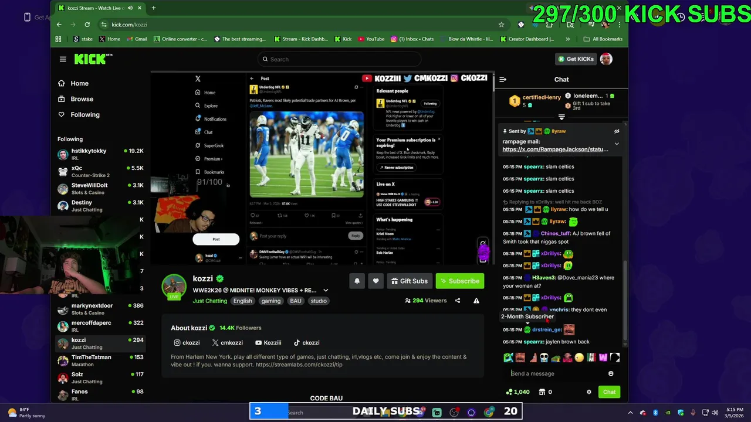
Task: Open the Creator Dashboard bookmark
Action: tap(527, 39)
